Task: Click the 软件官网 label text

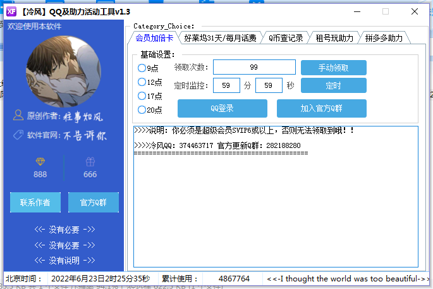Action: coord(44,135)
